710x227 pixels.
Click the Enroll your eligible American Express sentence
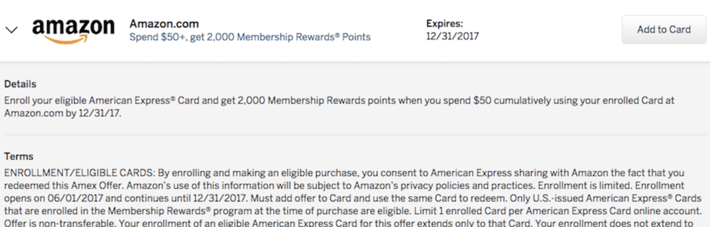click(x=339, y=107)
